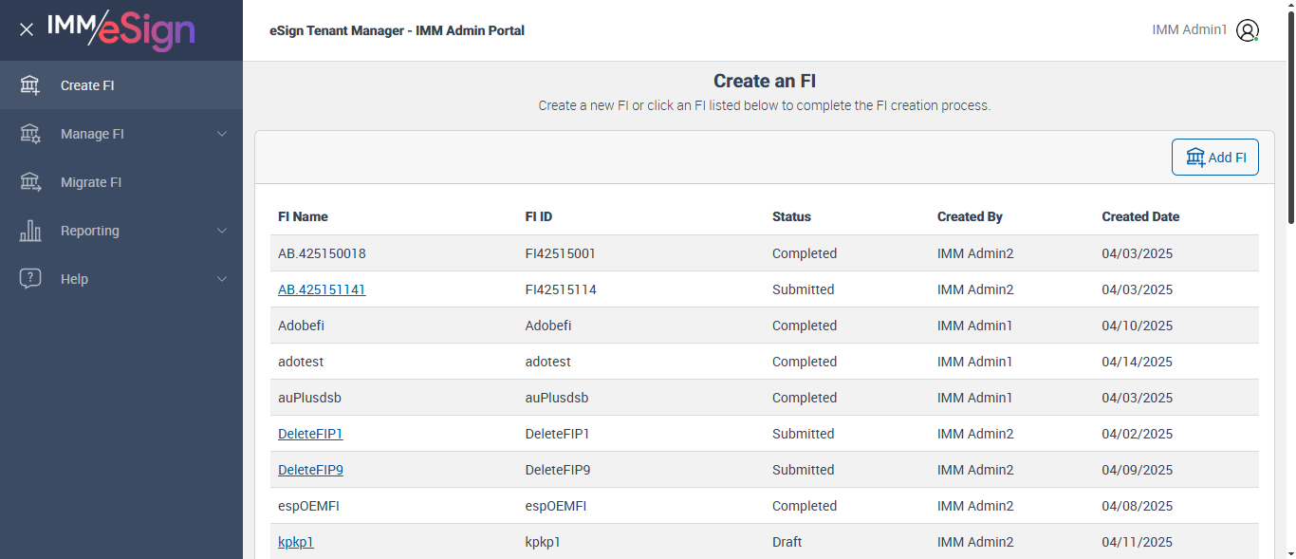Image resolution: width=1296 pixels, height=559 pixels.
Task: Open the AB.425151141 FI link
Action: click(x=322, y=289)
